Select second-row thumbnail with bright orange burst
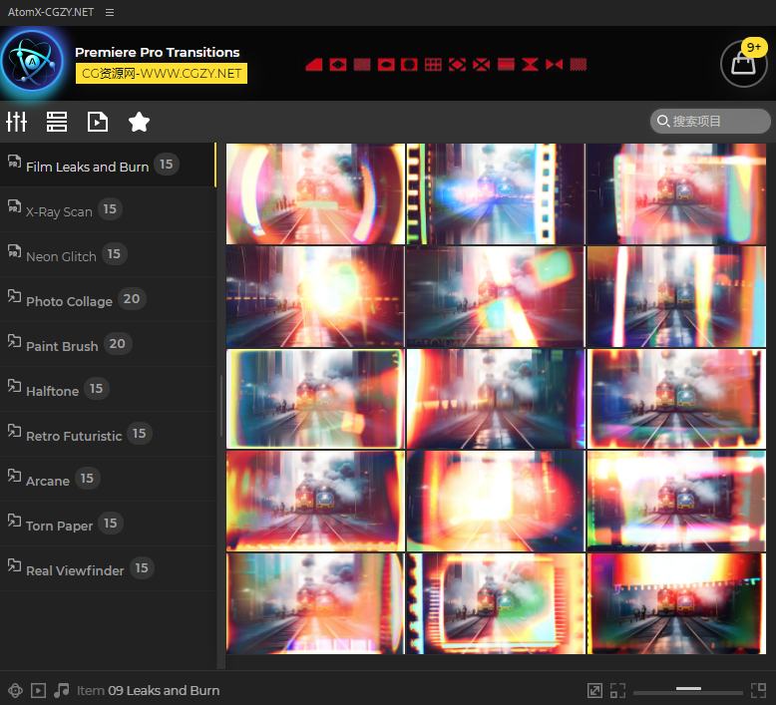 click(x=315, y=297)
